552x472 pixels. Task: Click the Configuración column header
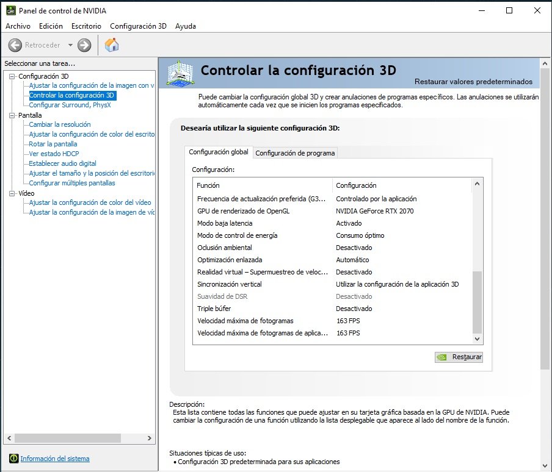tap(402, 185)
